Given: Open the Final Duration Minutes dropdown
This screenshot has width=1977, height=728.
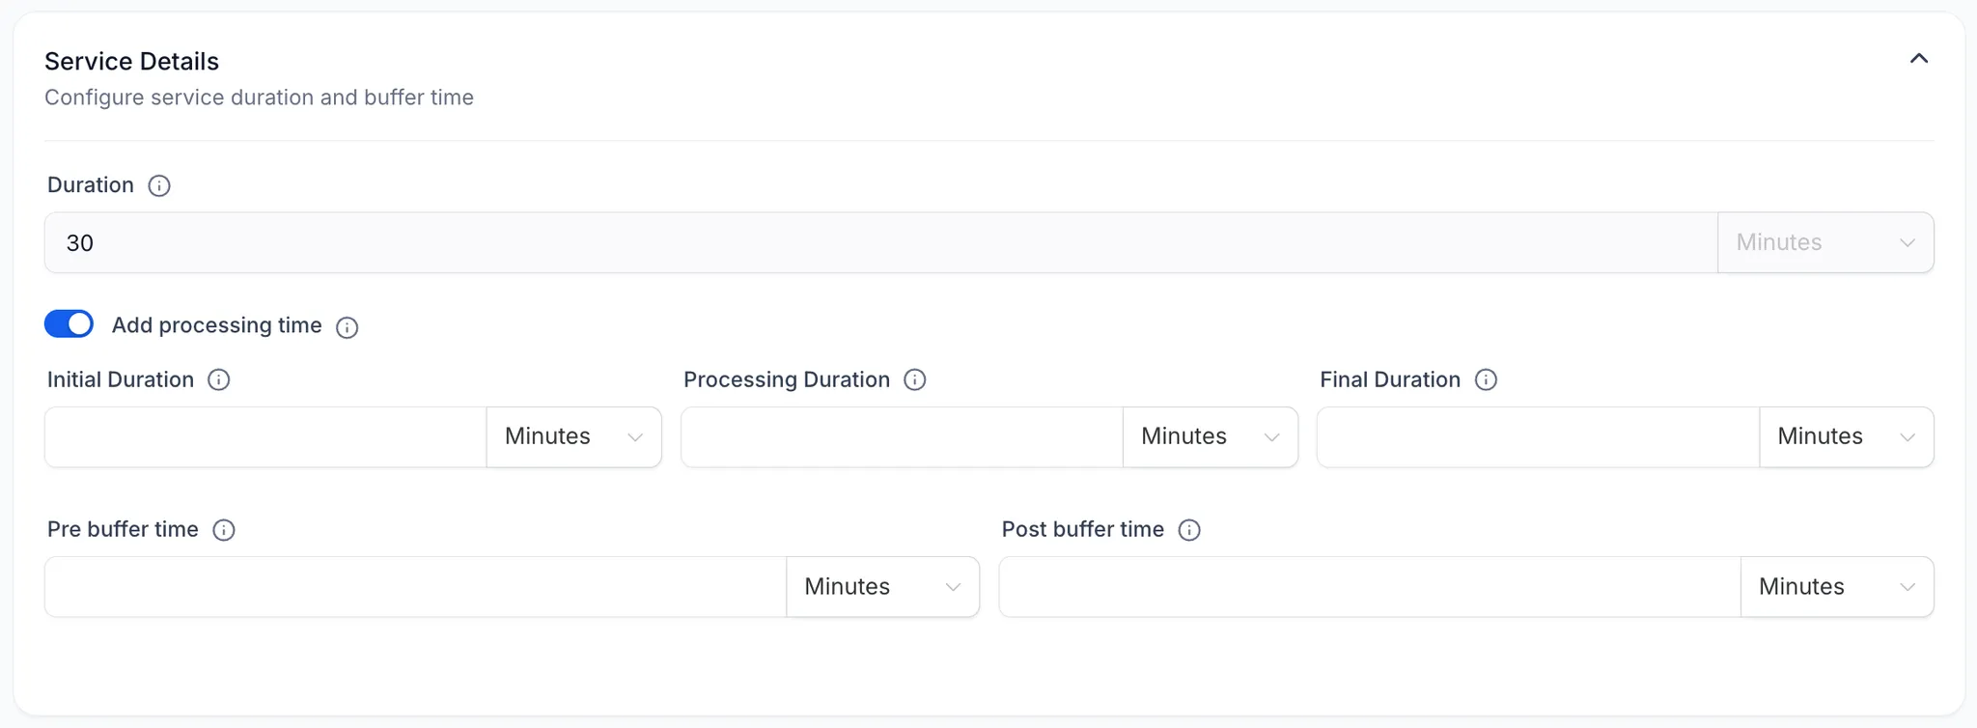Looking at the screenshot, I should 1847,436.
